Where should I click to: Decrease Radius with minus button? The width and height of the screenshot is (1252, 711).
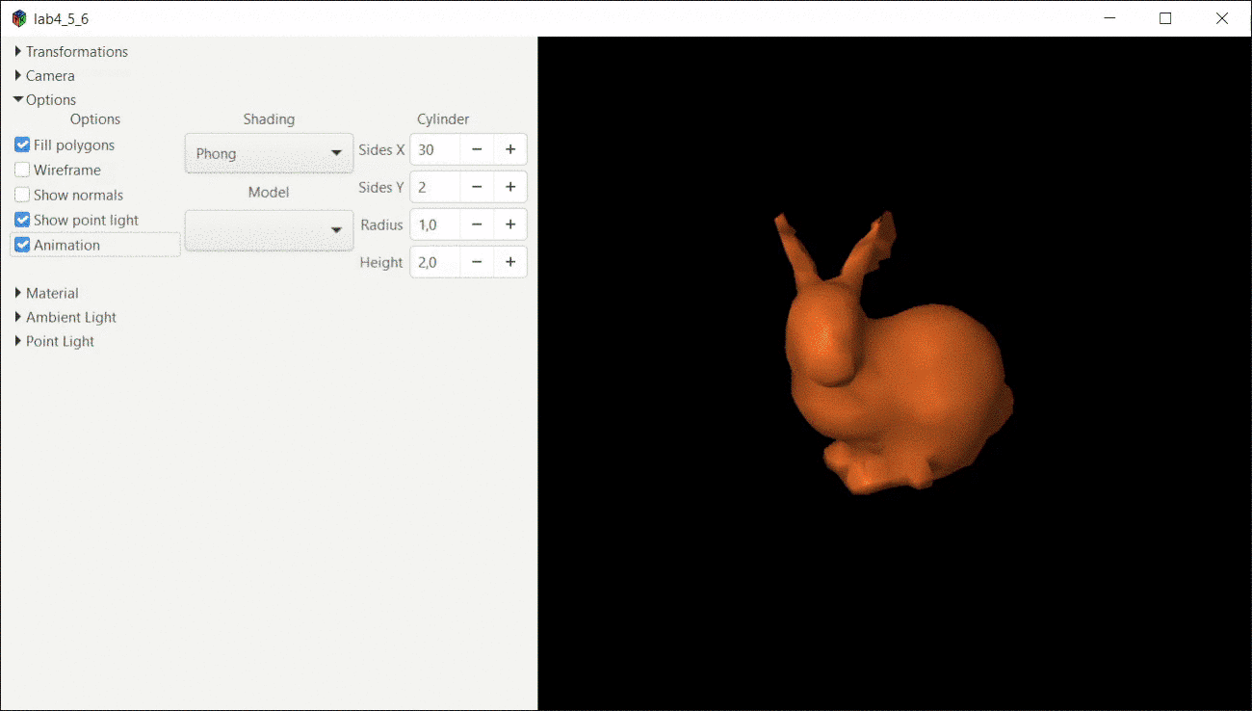point(477,224)
